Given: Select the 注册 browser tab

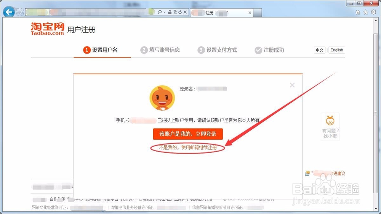Looking at the screenshot, I should tap(221, 13).
